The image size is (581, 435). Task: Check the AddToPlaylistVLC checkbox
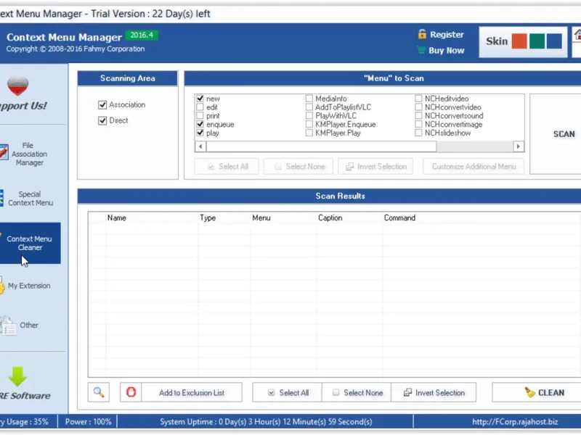coord(309,107)
